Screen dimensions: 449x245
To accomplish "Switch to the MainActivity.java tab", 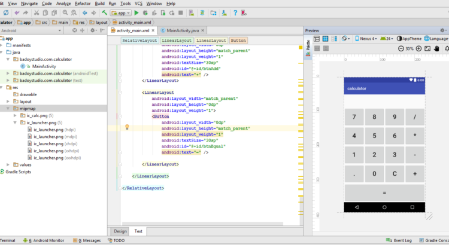I will [183, 30].
